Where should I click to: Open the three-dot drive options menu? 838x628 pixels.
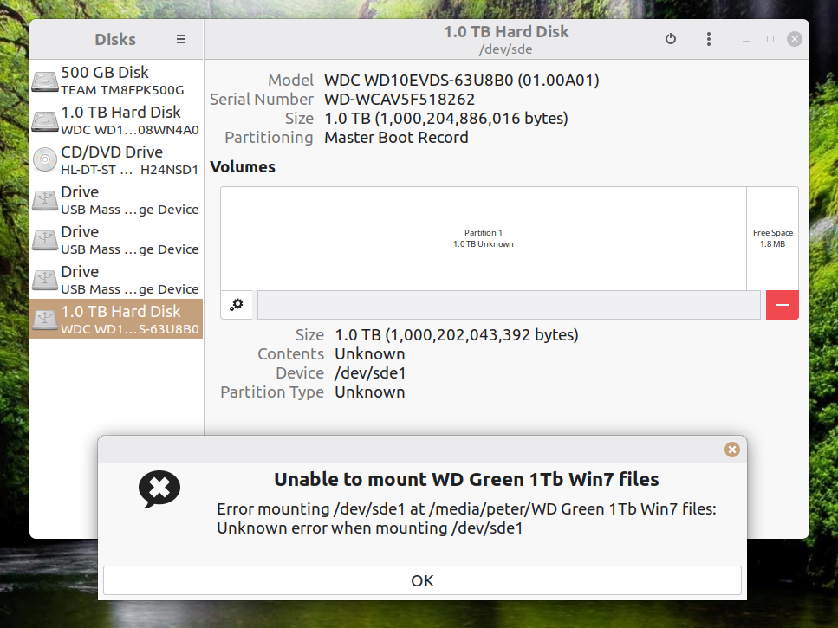pos(709,39)
